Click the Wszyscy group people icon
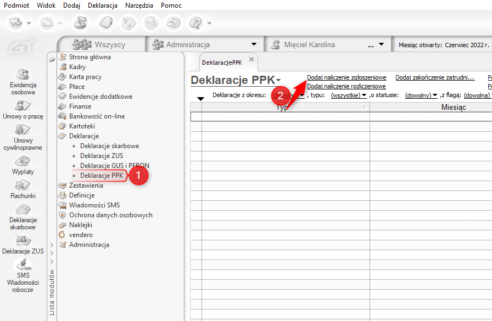The width and height of the screenshot is (492, 321). tap(82, 44)
